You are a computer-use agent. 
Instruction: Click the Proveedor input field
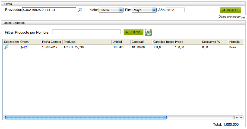pos(49,10)
